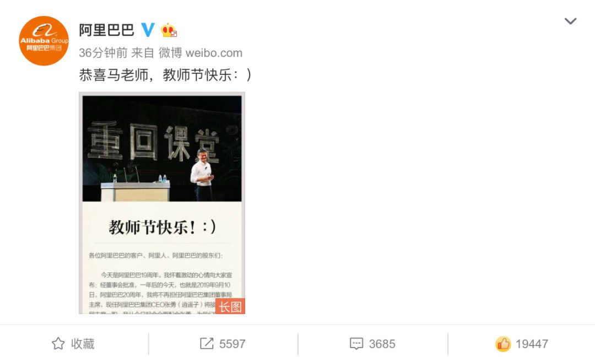Toggle the thumbs-up like icon

click(503, 344)
